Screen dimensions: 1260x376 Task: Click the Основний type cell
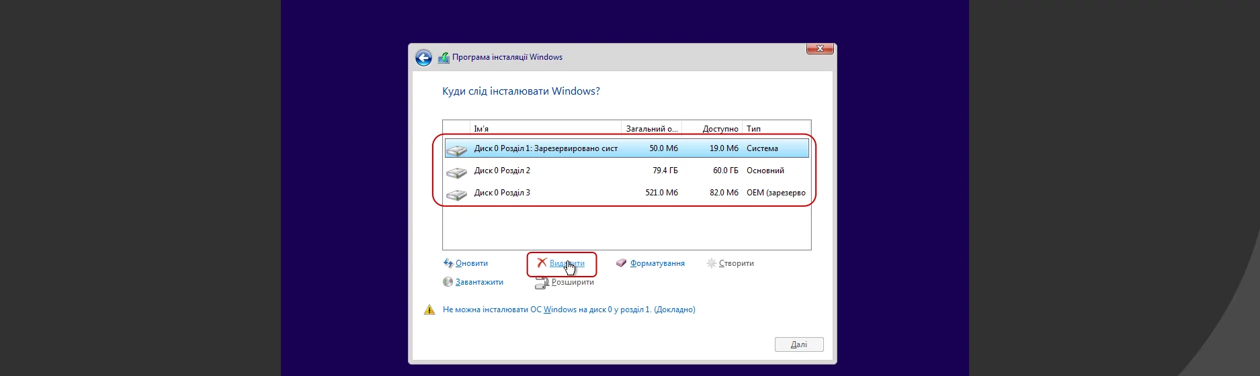[765, 171]
